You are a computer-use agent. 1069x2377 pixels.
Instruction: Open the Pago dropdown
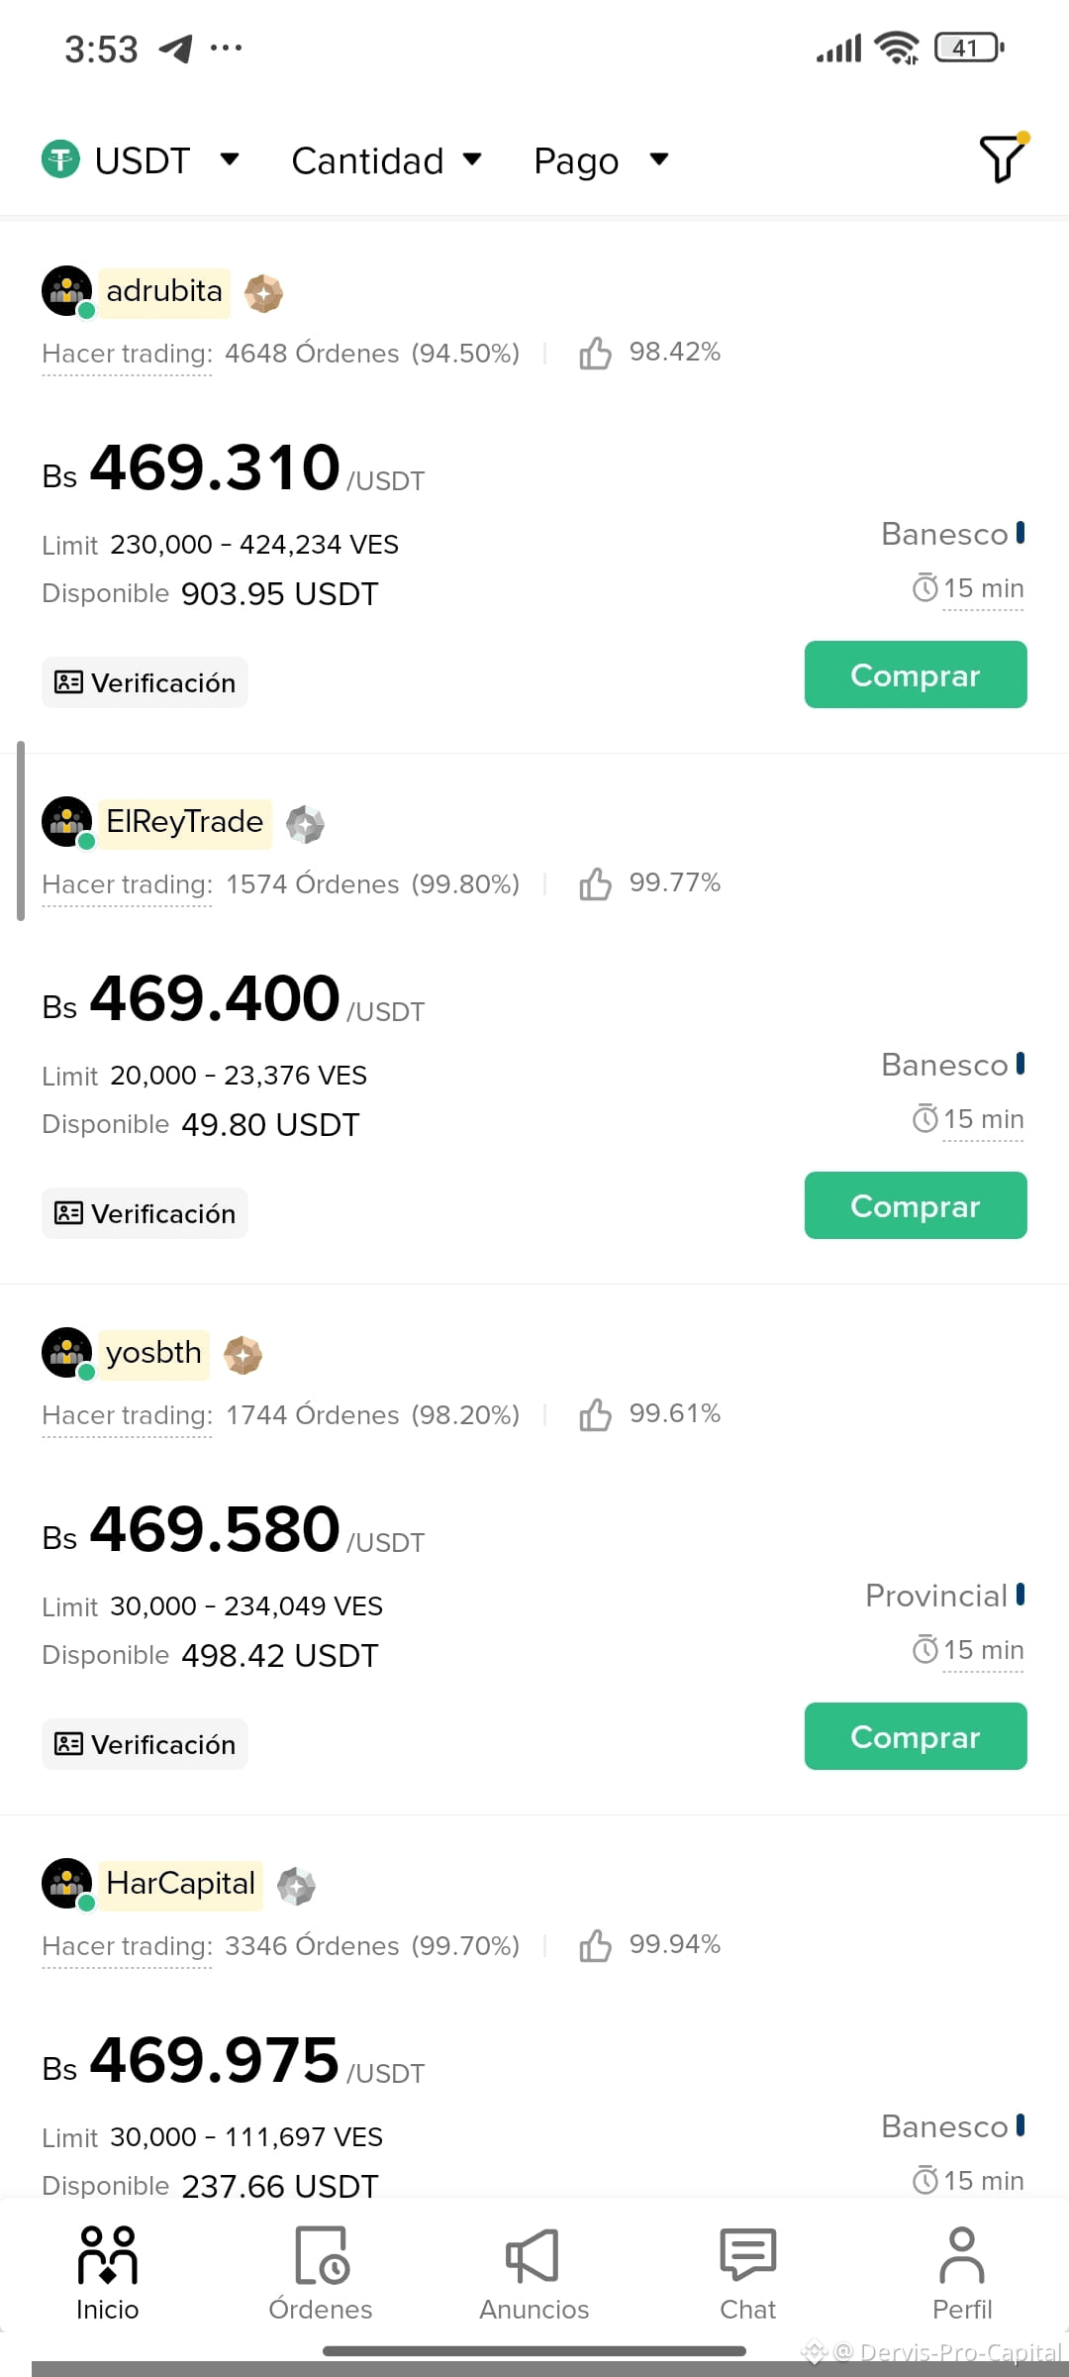658,159
